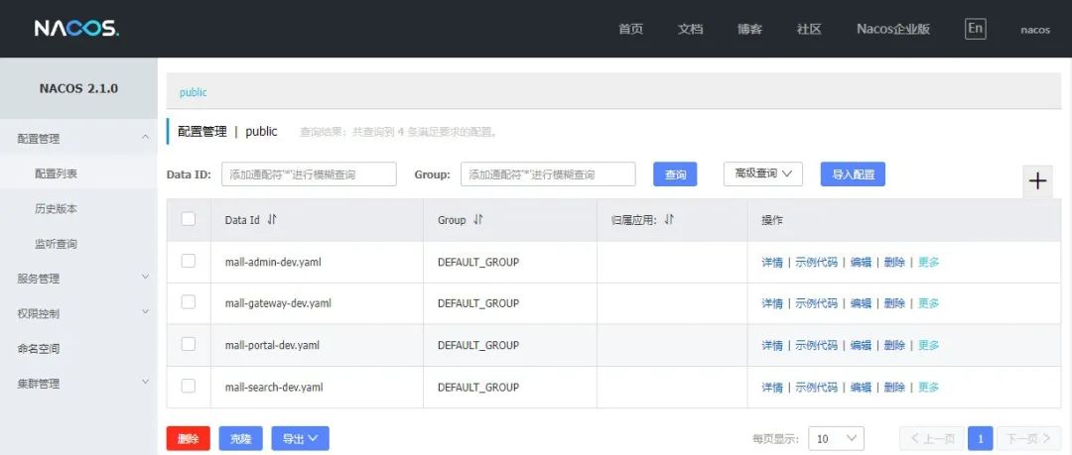The image size is (1072, 455).
Task: Check the mall-admin-dev.yaml row checkbox
Action: 188,261
